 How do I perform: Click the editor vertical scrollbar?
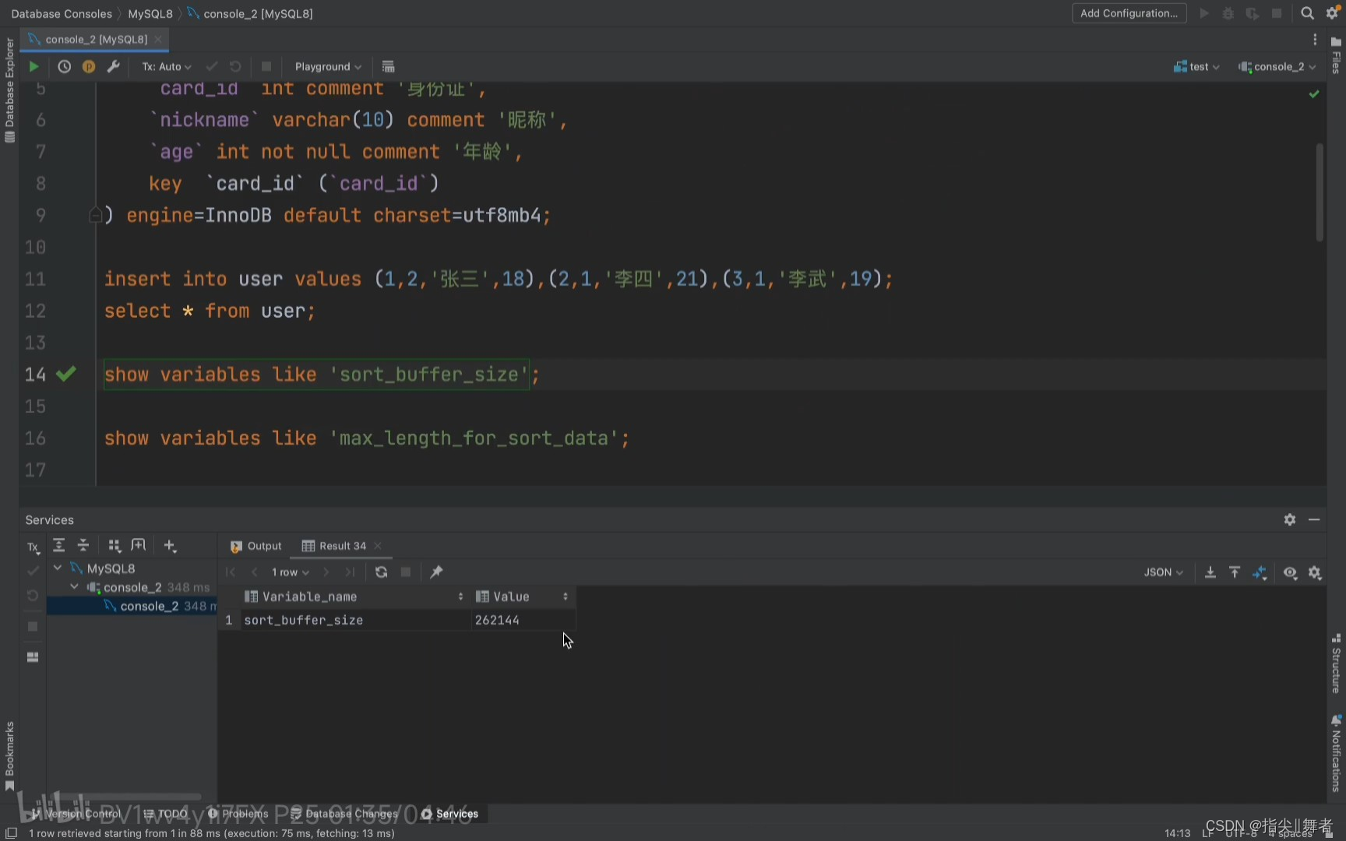tap(1320, 192)
